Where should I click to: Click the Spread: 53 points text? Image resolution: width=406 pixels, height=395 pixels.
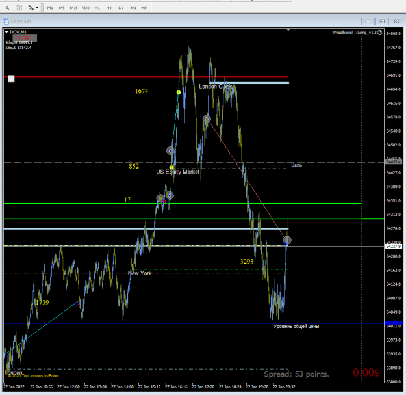click(296, 374)
